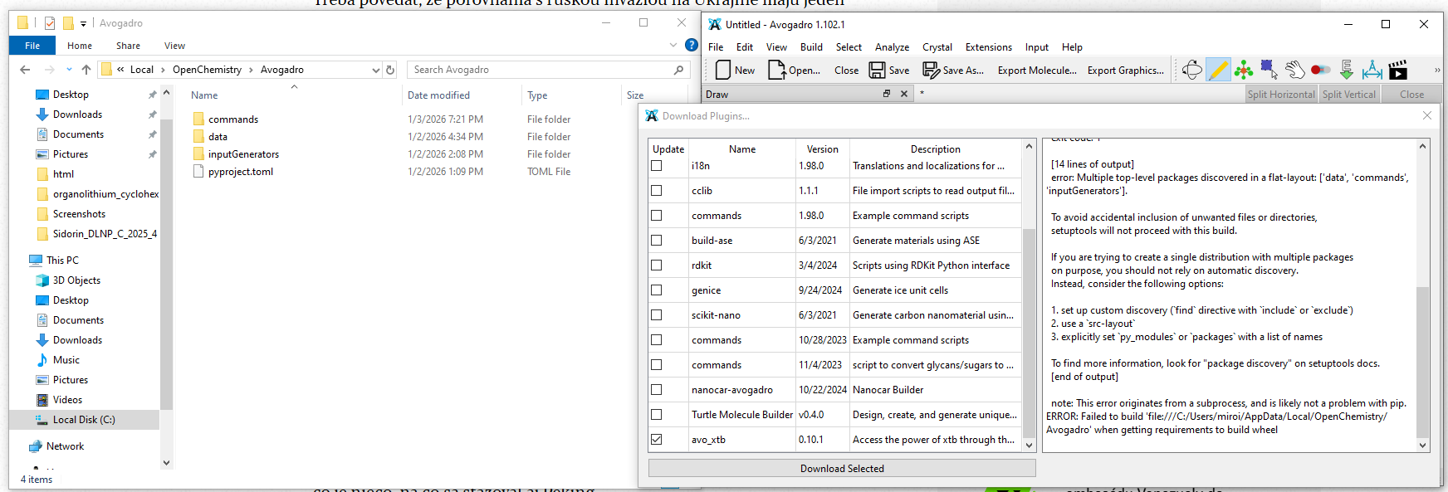
Task: Open the Explorer address bar dropdown
Action: 376,71
